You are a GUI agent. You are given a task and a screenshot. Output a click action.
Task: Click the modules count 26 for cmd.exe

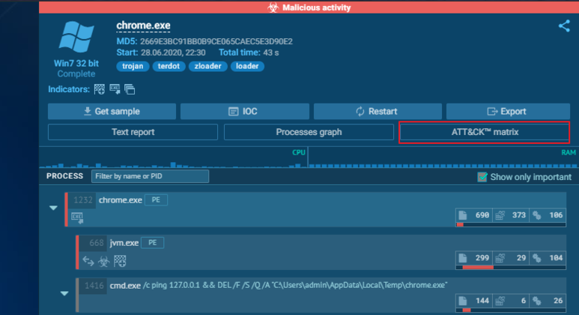pyautogui.click(x=548, y=301)
